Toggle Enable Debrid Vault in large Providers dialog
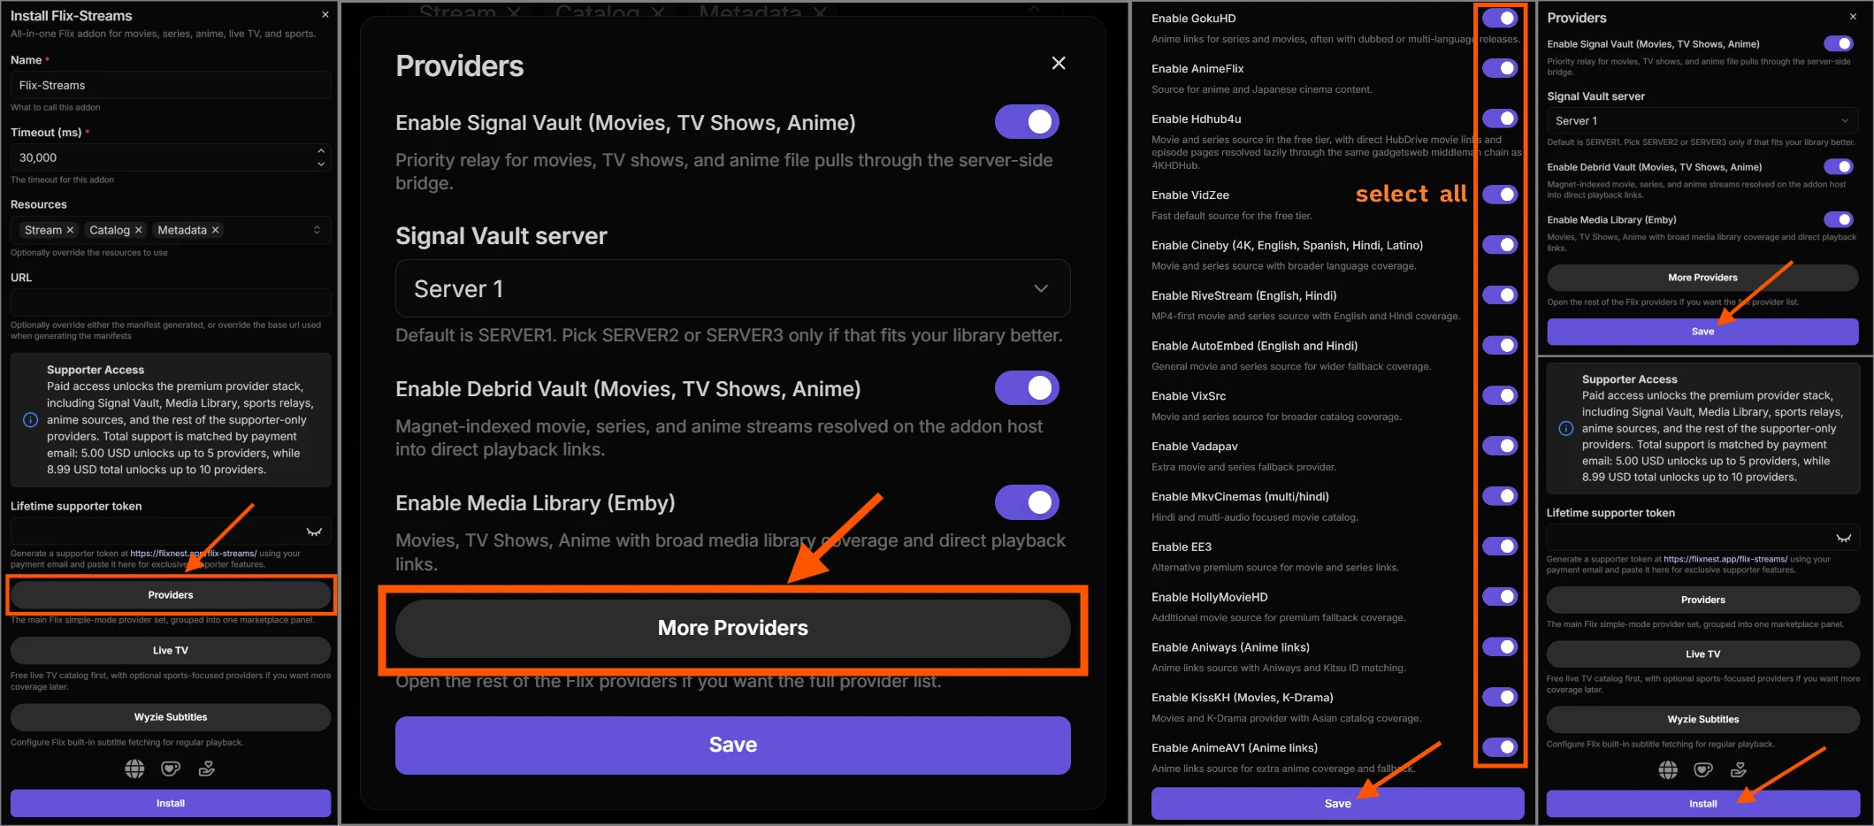The height and width of the screenshot is (826, 1874). tap(1027, 388)
